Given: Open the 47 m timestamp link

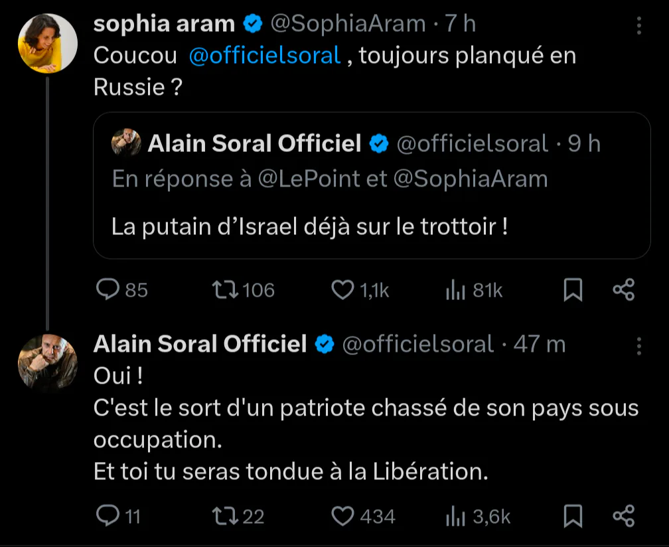Looking at the screenshot, I should tap(540, 344).
